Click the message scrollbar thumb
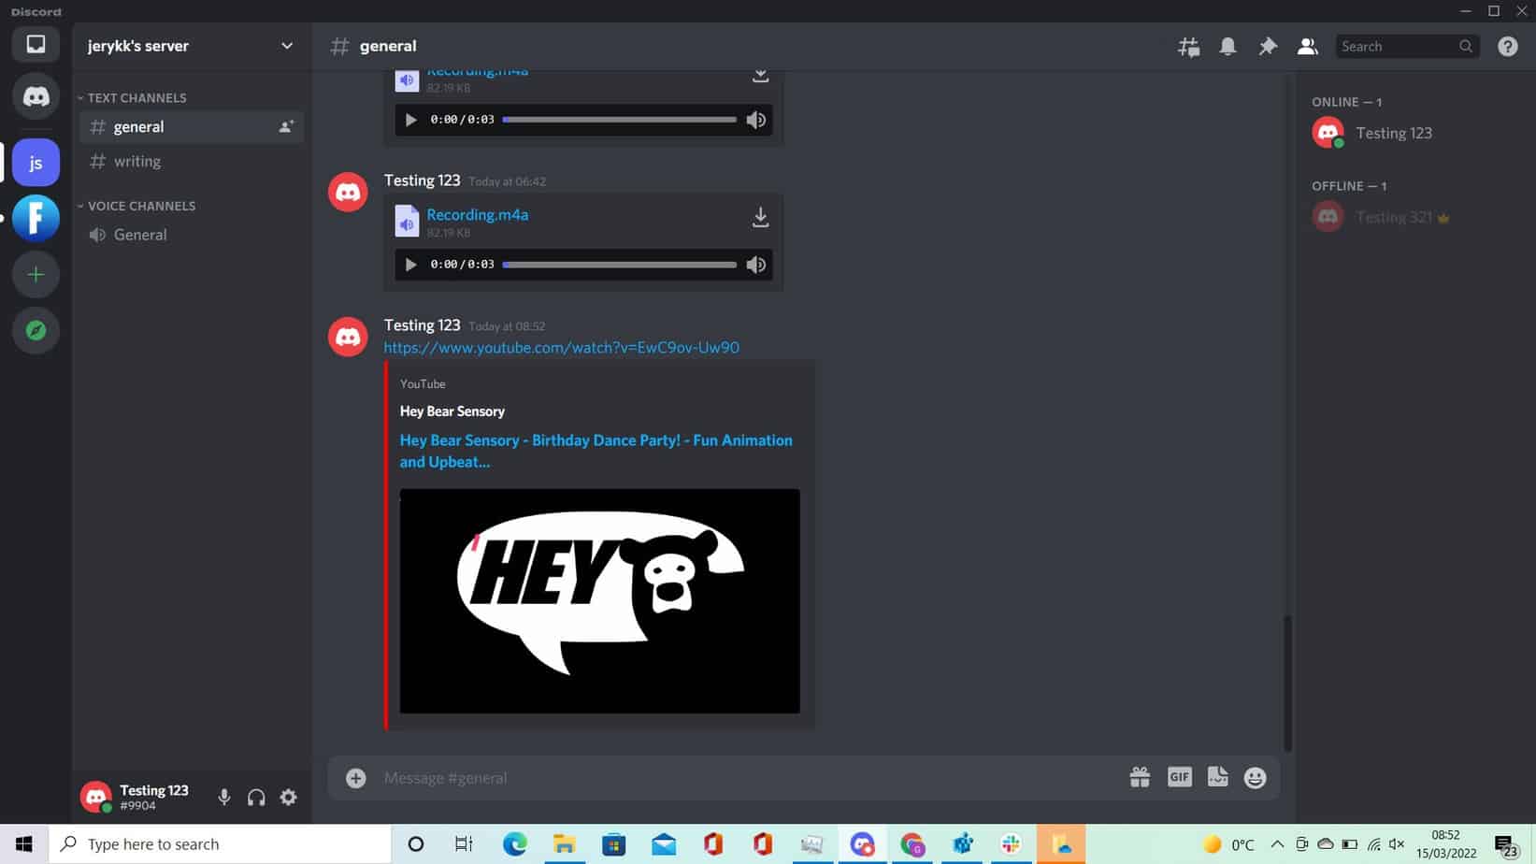 (x=1287, y=683)
